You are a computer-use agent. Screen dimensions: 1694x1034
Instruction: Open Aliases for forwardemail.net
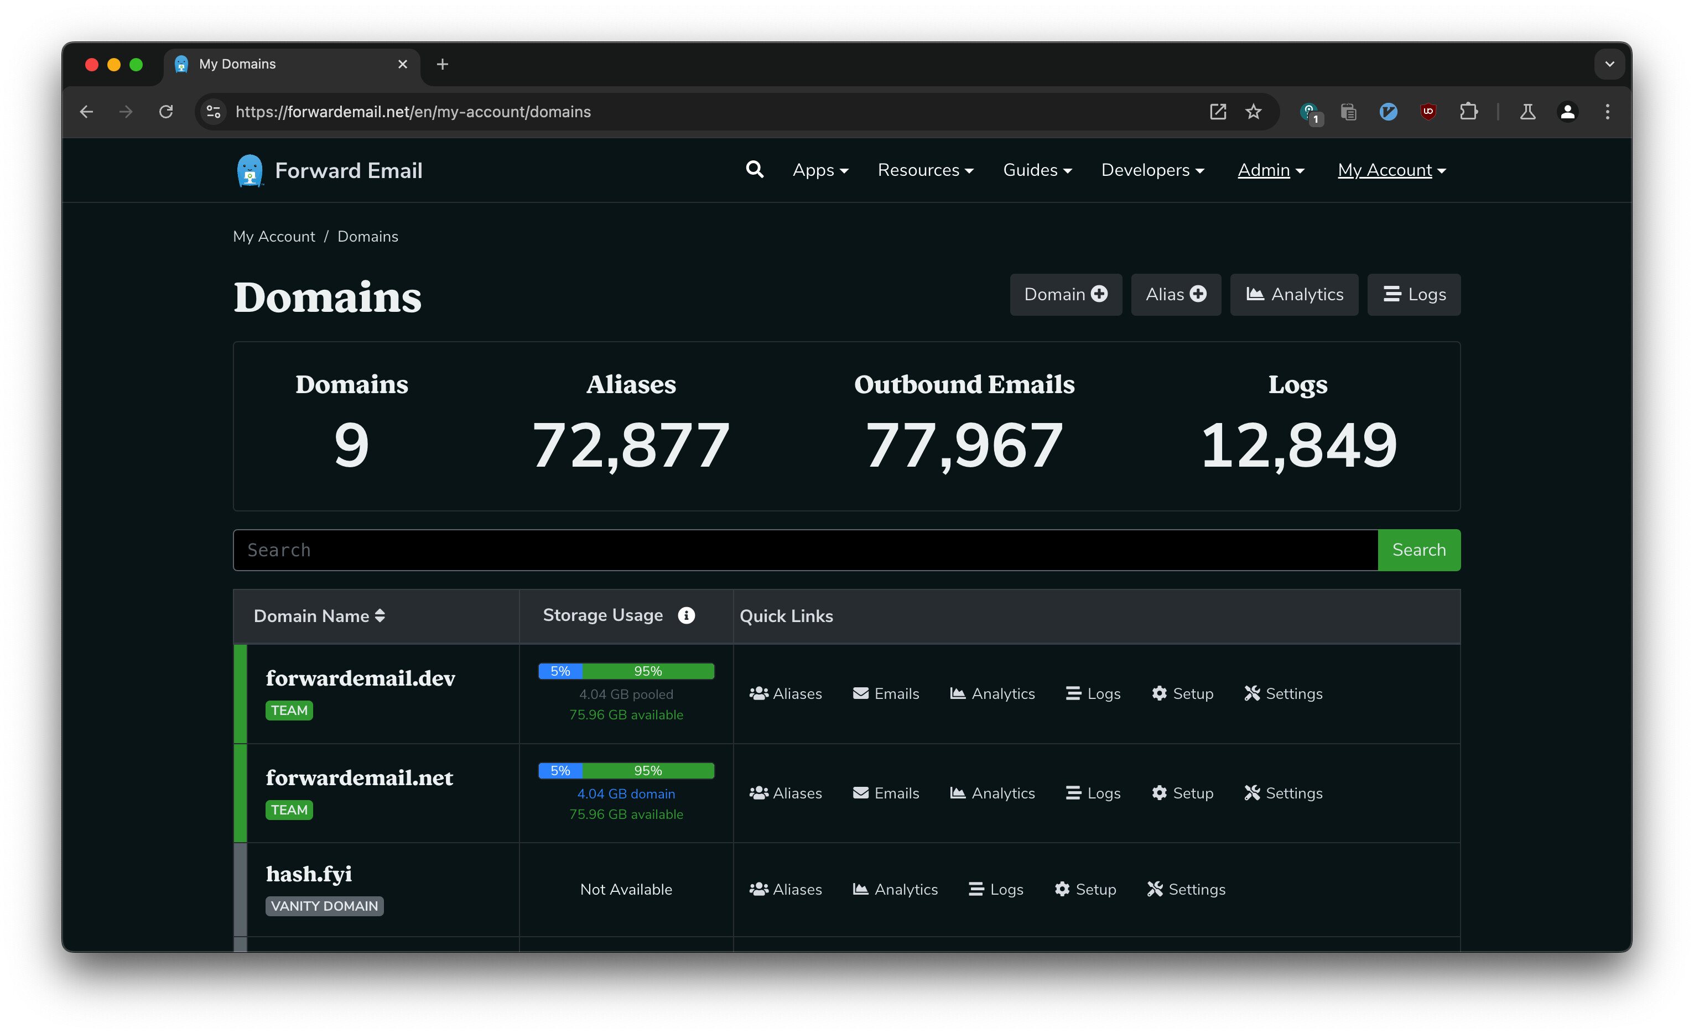[x=785, y=793]
